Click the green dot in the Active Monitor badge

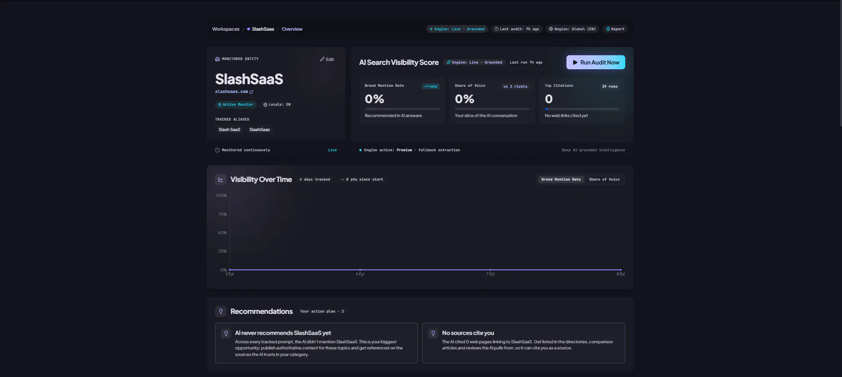(219, 105)
